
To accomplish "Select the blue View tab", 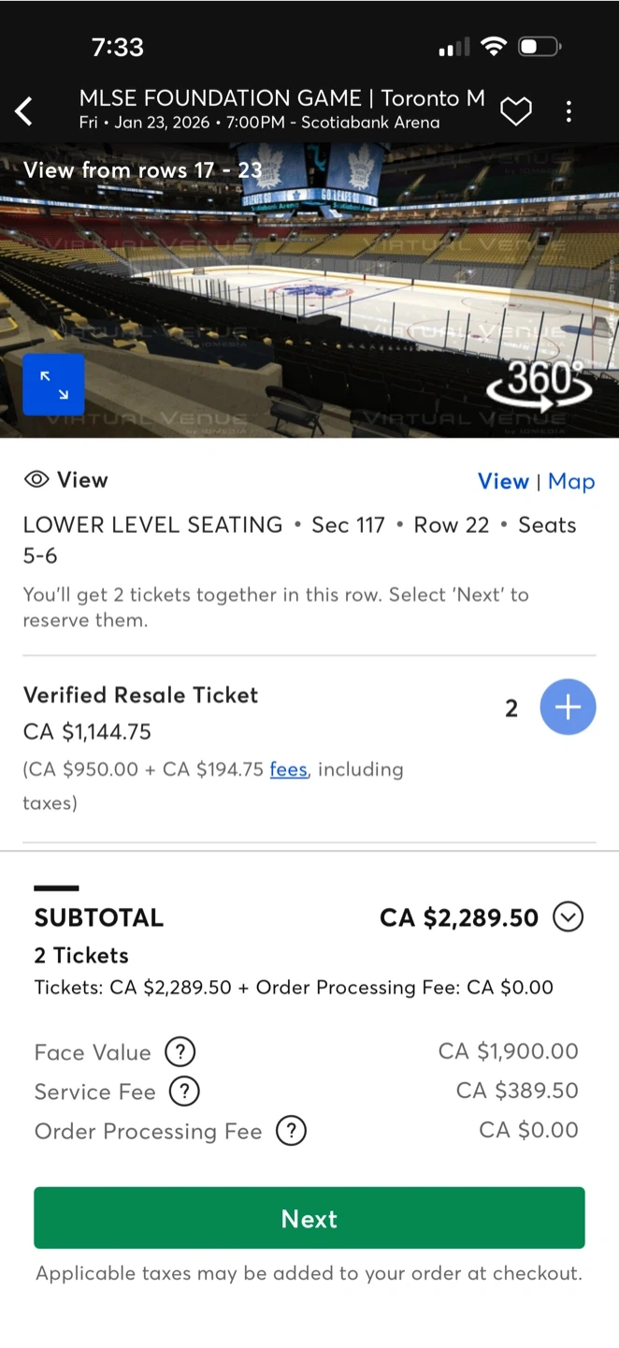I will click(x=503, y=481).
